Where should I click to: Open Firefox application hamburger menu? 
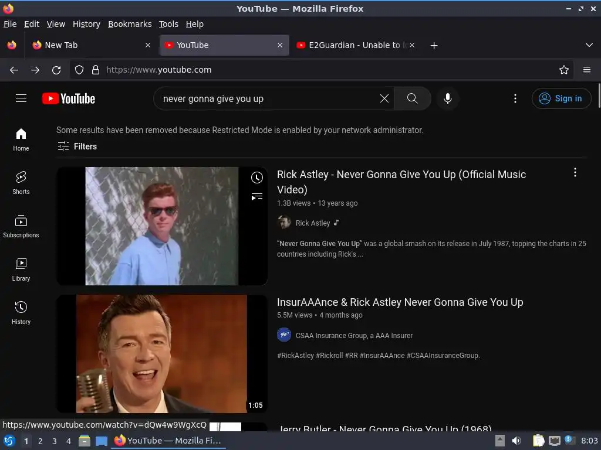click(x=587, y=70)
